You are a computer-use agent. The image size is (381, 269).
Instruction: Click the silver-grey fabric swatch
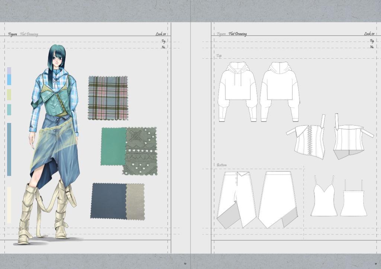pyautogui.click(x=135, y=201)
